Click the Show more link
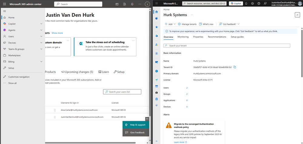 tap(57, 33)
